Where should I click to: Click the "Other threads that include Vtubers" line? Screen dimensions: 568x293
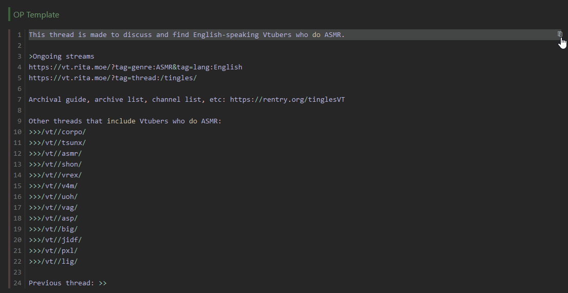pos(125,121)
